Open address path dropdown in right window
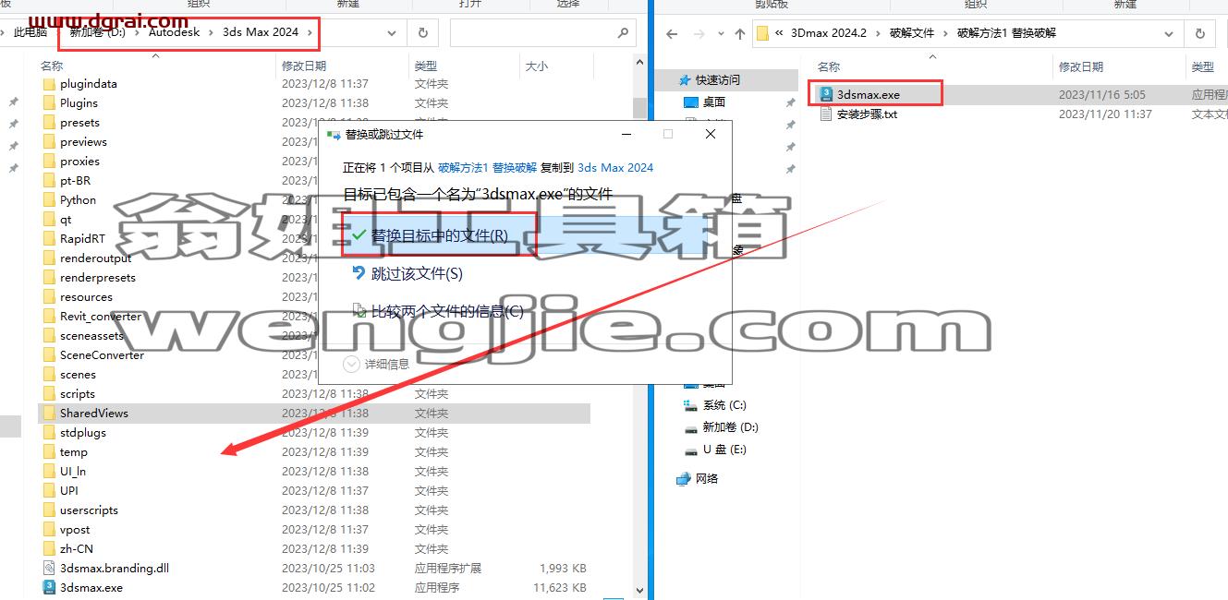 point(1170,33)
